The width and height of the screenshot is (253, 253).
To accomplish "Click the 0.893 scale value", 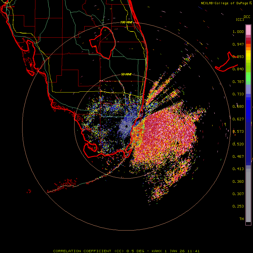I will (x=238, y=57).
